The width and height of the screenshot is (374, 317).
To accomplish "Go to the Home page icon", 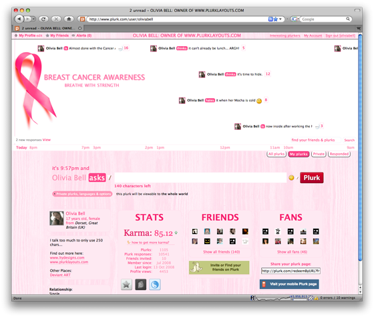I will (69, 19).
